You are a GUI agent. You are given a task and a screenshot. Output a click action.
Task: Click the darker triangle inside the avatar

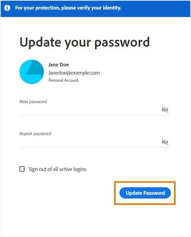click(x=35, y=67)
